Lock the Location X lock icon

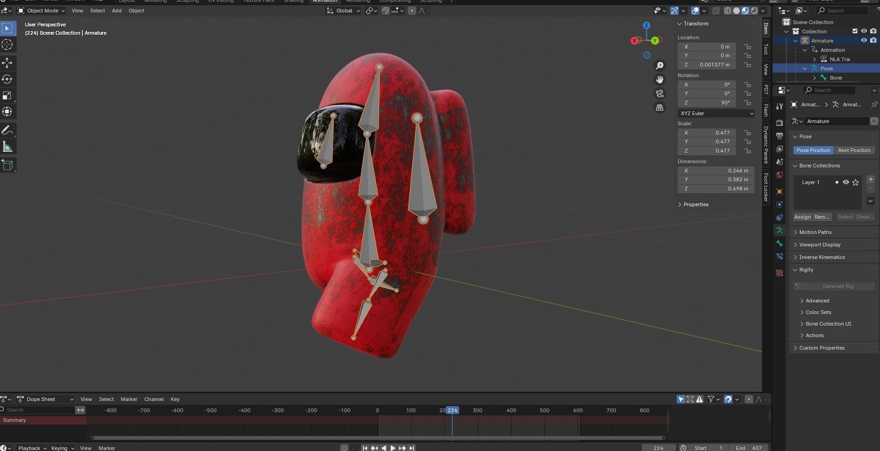coord(748,47)
